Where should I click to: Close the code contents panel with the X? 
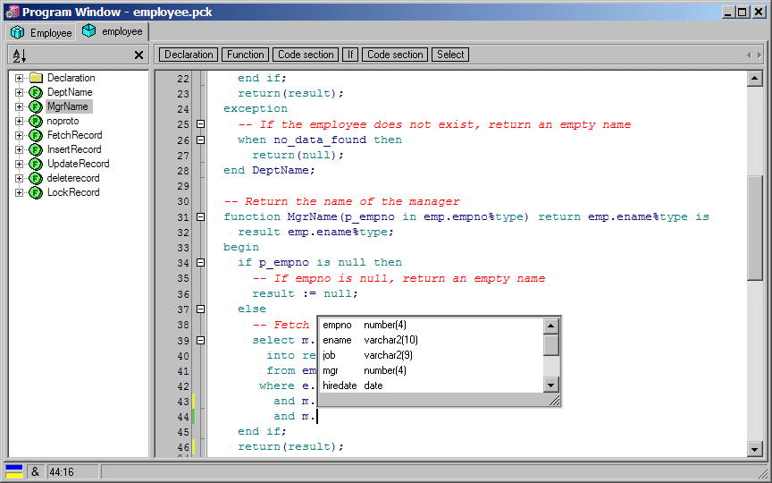point(138,55)
